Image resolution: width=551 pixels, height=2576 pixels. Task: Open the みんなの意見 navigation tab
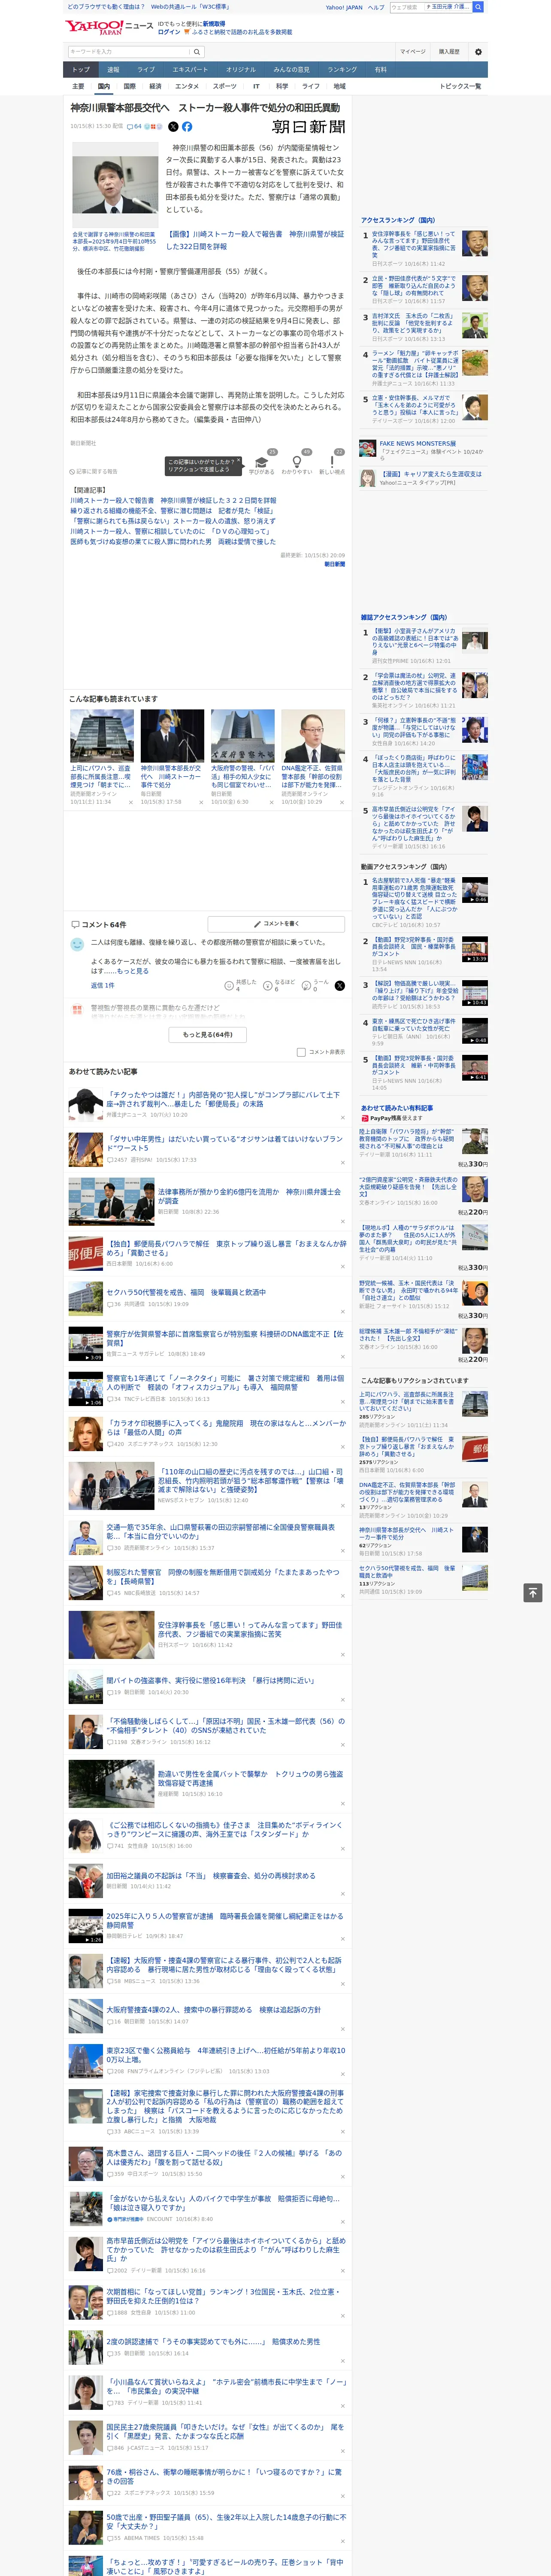click(292, 70)
